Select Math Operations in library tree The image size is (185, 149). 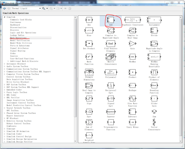(18, 38)
